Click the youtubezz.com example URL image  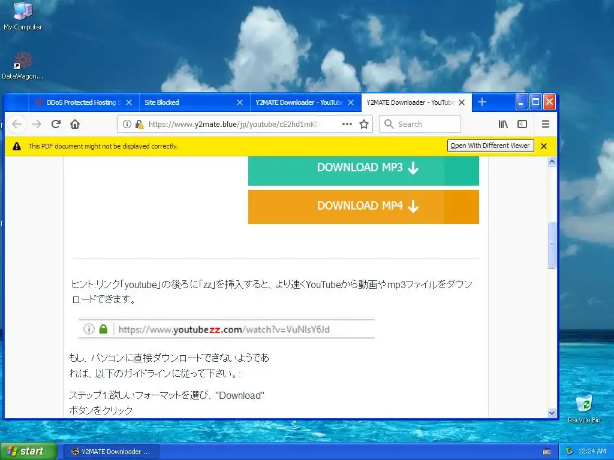point(226,329)
